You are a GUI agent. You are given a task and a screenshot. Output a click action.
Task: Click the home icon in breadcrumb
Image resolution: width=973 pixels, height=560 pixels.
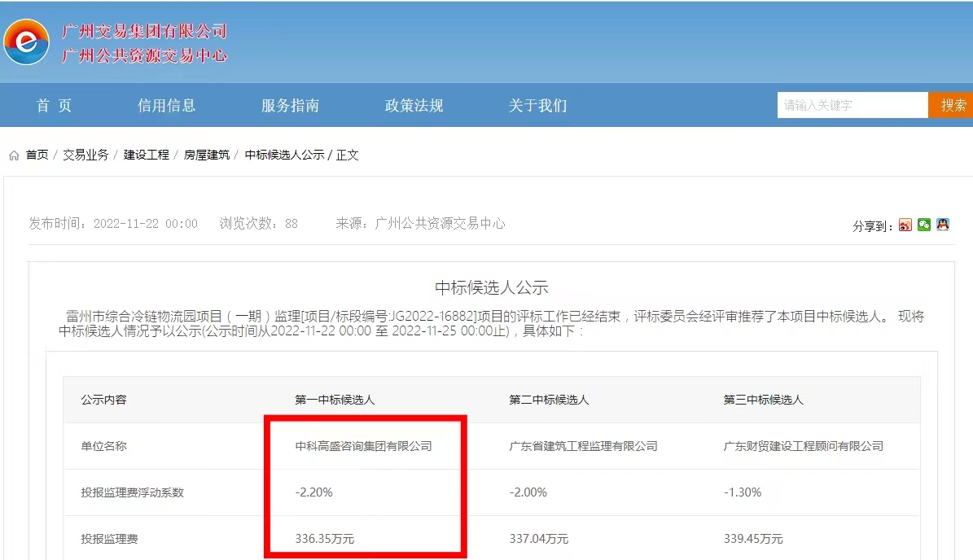(x=14, y=155)
